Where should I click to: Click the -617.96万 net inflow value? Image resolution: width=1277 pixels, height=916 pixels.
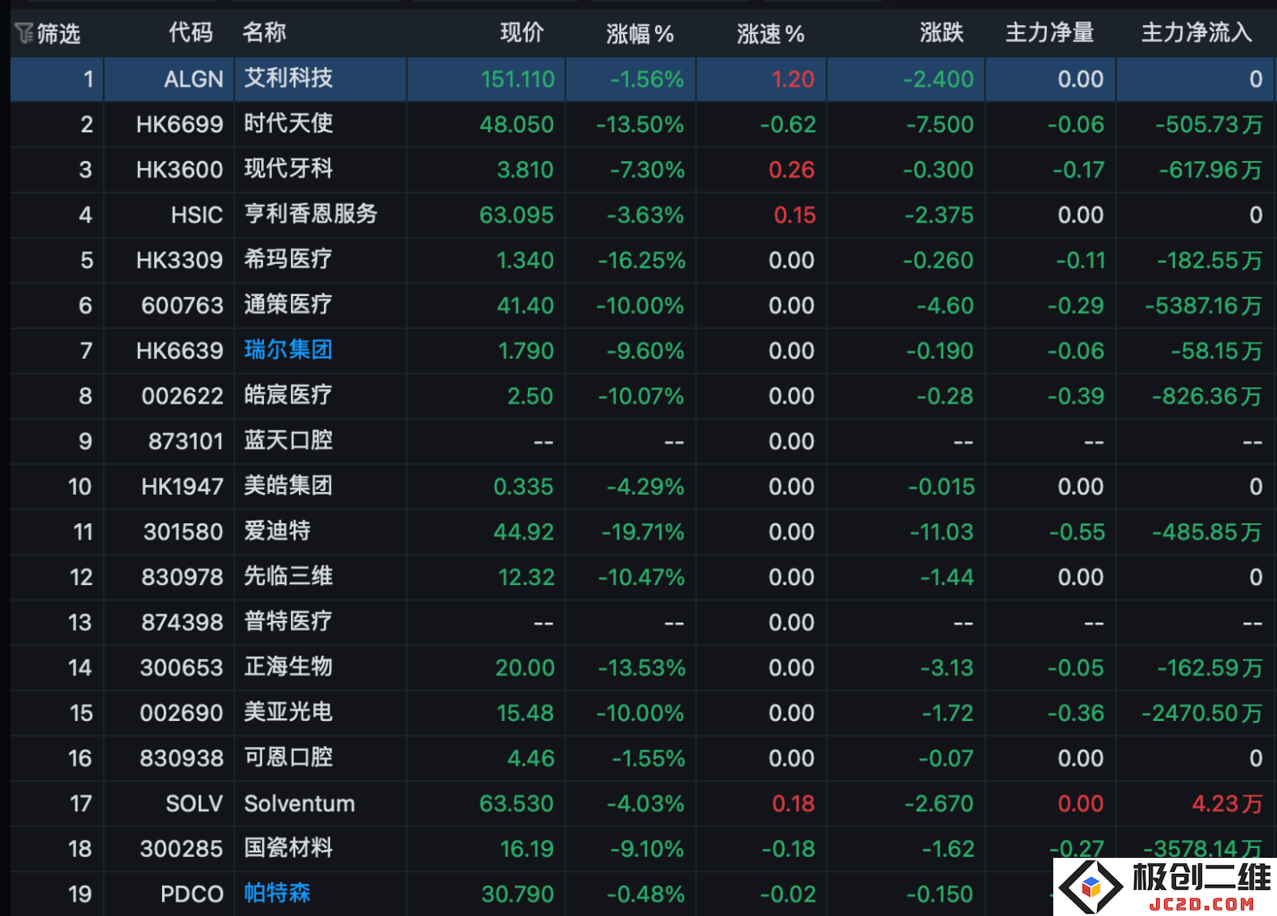pos(1211,170)
